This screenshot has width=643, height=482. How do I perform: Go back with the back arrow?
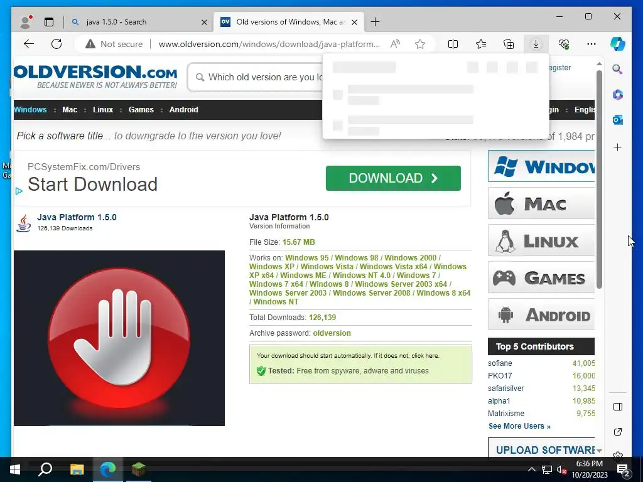pyautogui.click(x=29, y=44)
